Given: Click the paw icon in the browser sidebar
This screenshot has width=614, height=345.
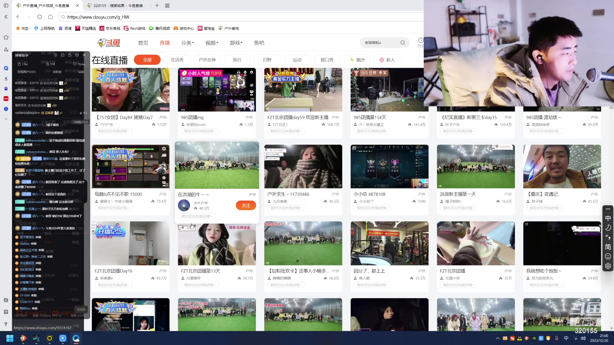Looking at the screenshot, I should tap(6, 88).
